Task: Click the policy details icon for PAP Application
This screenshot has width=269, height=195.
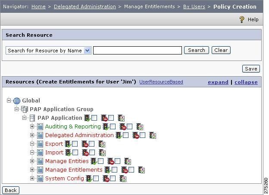Action: [121, 118]
